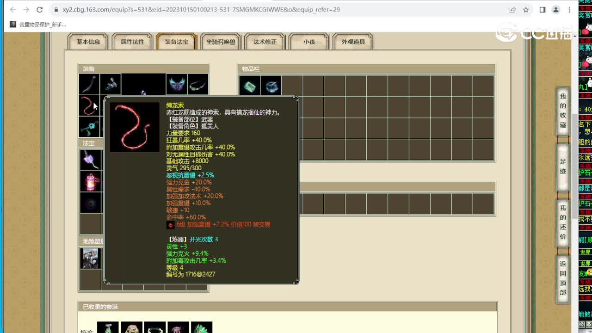Toggle the browser side panel icon
The width and height of the screenshot is (592, 333).
click(x=543, y=10)
